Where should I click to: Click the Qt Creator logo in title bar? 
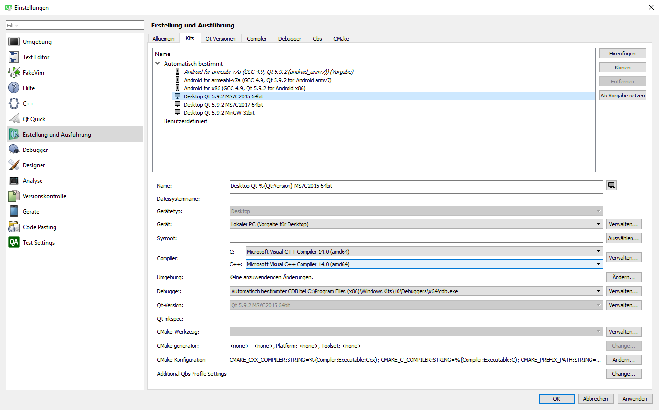(8, 7)
